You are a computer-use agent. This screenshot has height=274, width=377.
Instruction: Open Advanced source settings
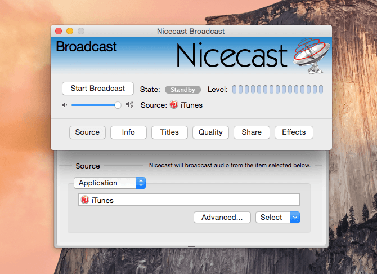tap(222, 218)
